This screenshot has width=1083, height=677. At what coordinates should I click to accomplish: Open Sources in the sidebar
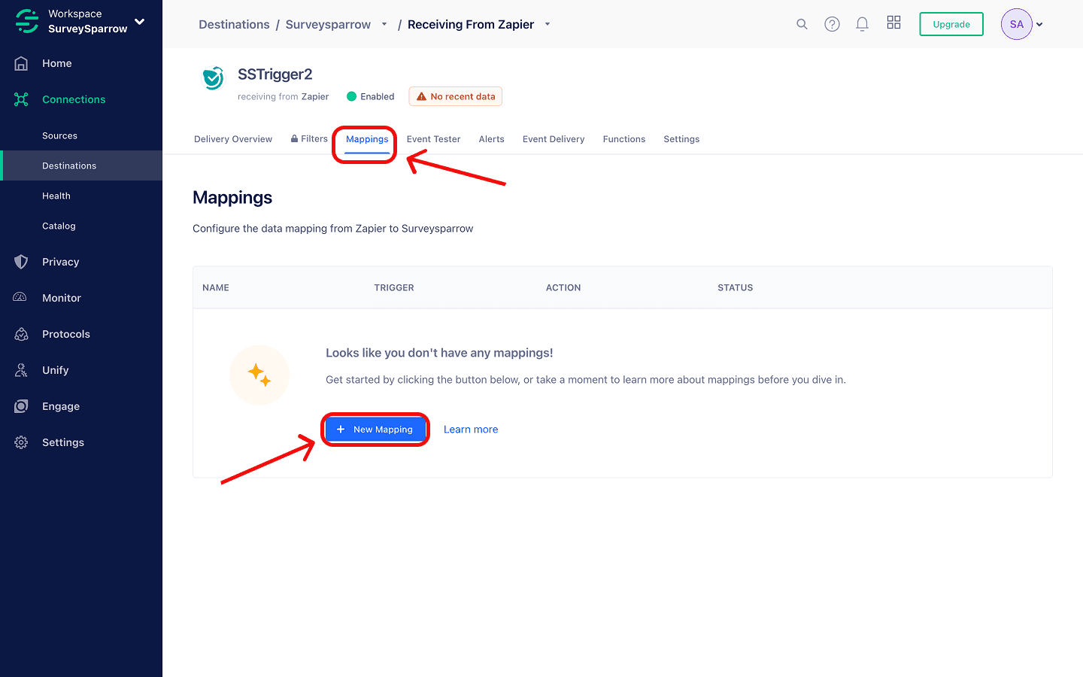60,135
